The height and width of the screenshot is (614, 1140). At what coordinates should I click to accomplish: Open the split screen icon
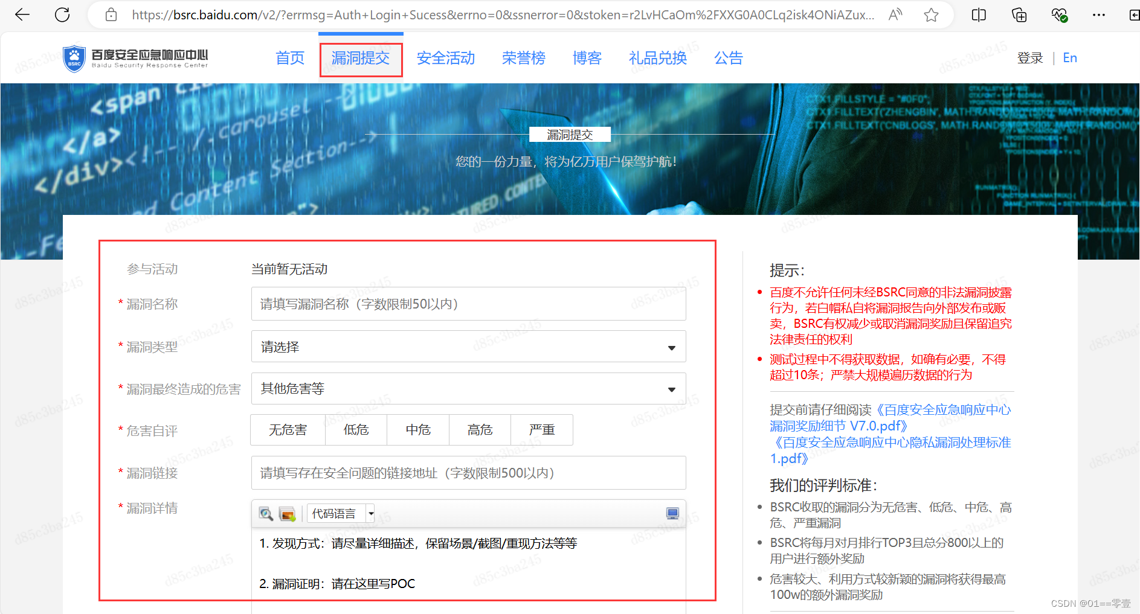[x=979, y=14]
